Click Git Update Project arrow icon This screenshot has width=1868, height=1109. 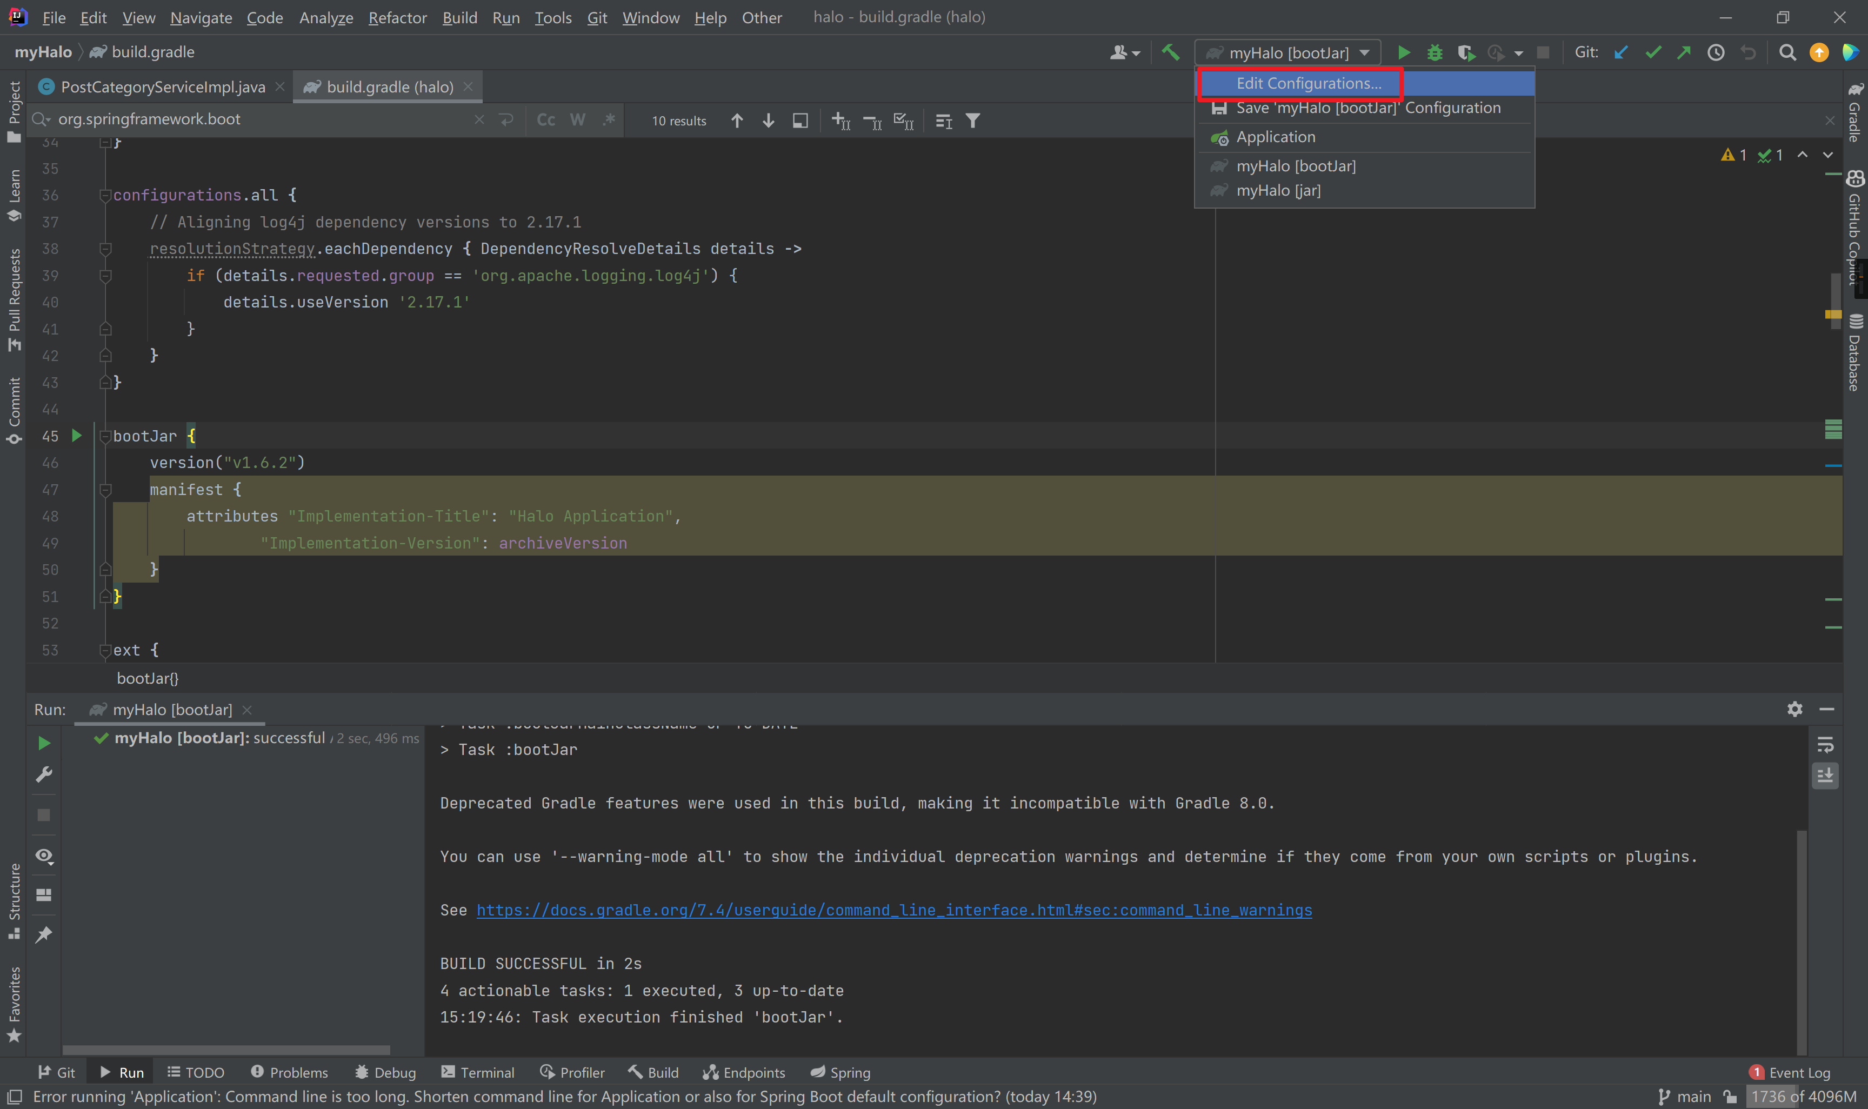tap(1620, 52)
